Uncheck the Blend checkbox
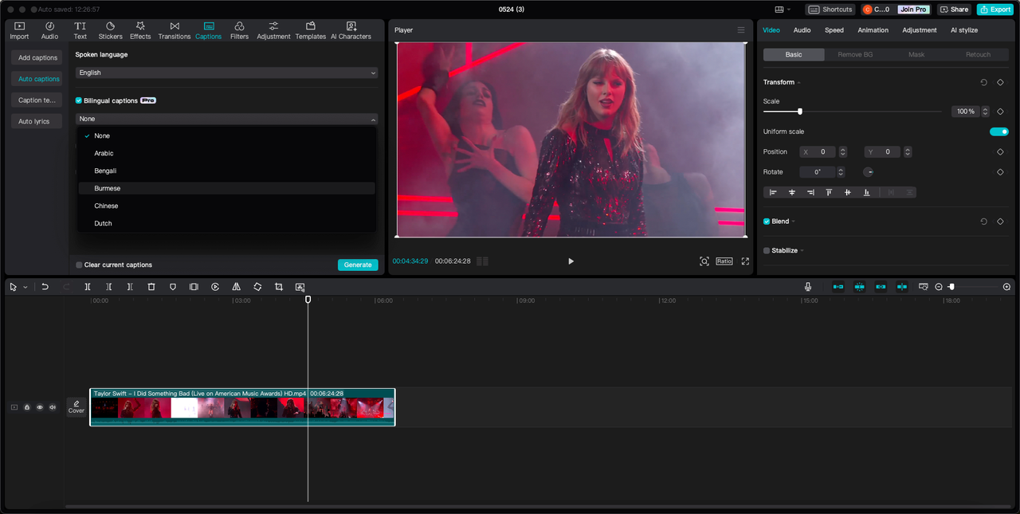The height and width of the screenshot is (514, 1020). coord(767,222)
